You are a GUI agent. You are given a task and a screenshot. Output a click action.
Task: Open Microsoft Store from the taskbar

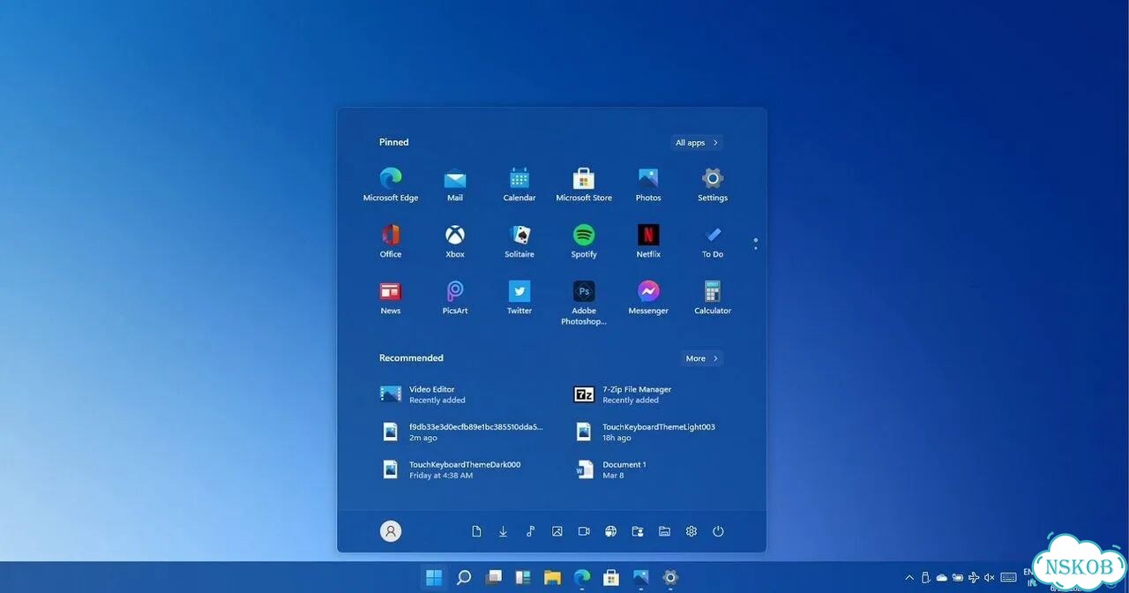tap(611, 578)
